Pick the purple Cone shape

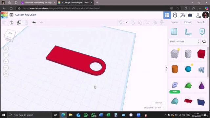coord(201,86)
